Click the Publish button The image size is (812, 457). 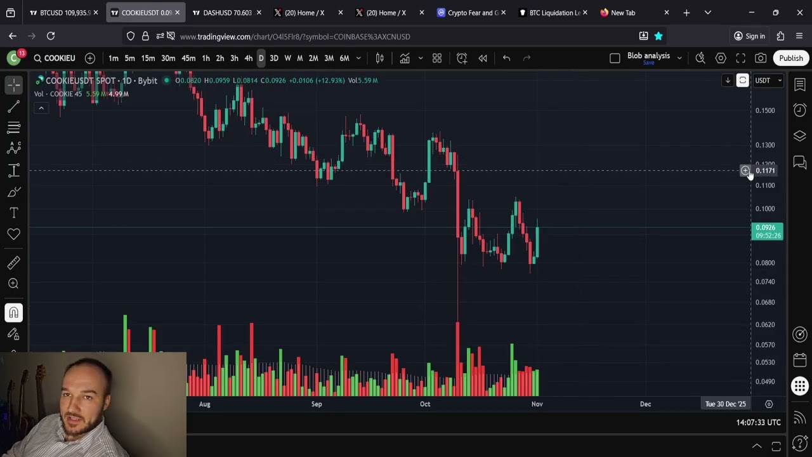pos(791,58)
